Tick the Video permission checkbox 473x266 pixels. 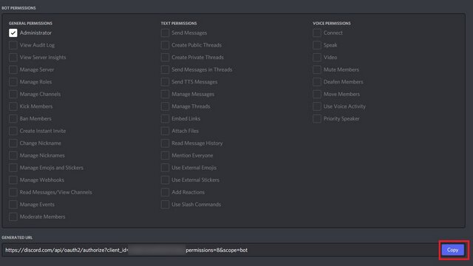click(x=317, y=58)
